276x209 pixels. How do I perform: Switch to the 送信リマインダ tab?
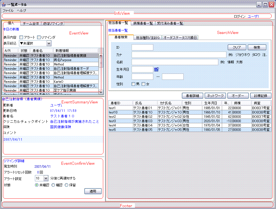(53, 23)
